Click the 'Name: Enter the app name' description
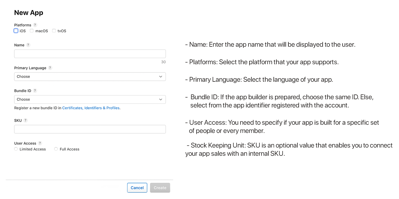The image size is (399, 199). coord(270,45)
